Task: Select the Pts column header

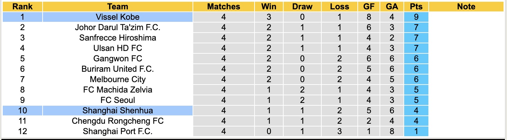Action: 416,7
